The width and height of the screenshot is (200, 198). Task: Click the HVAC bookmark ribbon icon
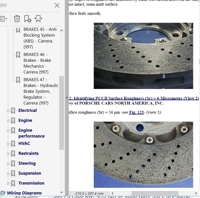(x=13, y=144)
